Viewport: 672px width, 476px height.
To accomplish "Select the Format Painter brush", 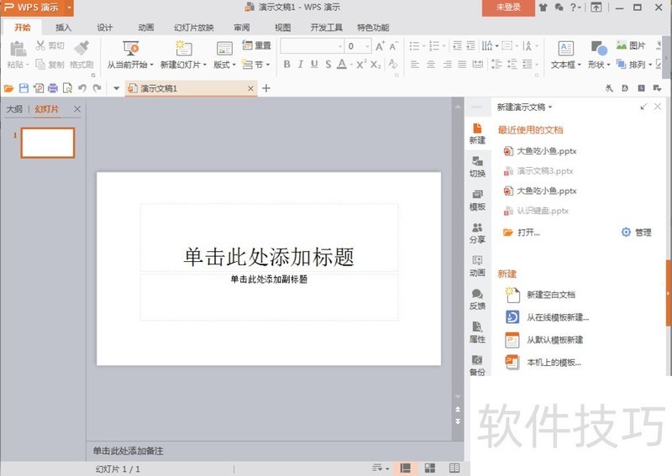I will tap(81, 48).
